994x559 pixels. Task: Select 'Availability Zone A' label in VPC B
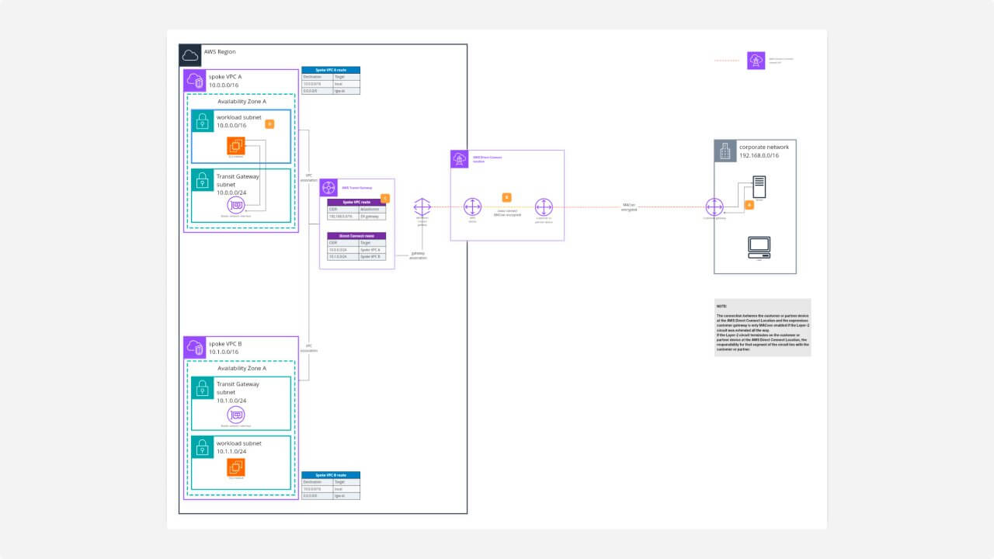pos(242,368)
